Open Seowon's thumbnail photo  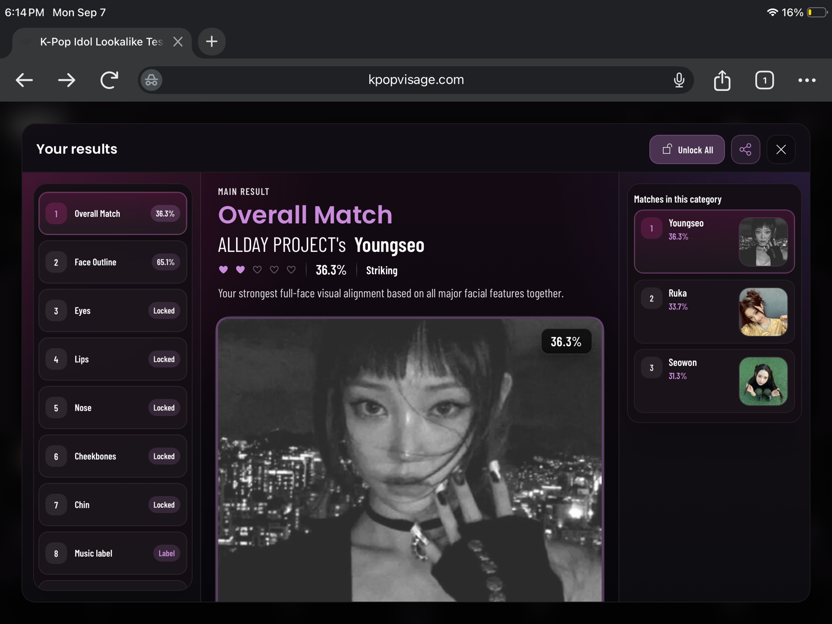pos(763,381)
